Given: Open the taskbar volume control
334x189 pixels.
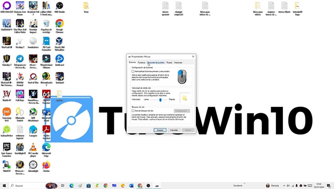Looking at the screenshot, I should [x=288, y=186].
